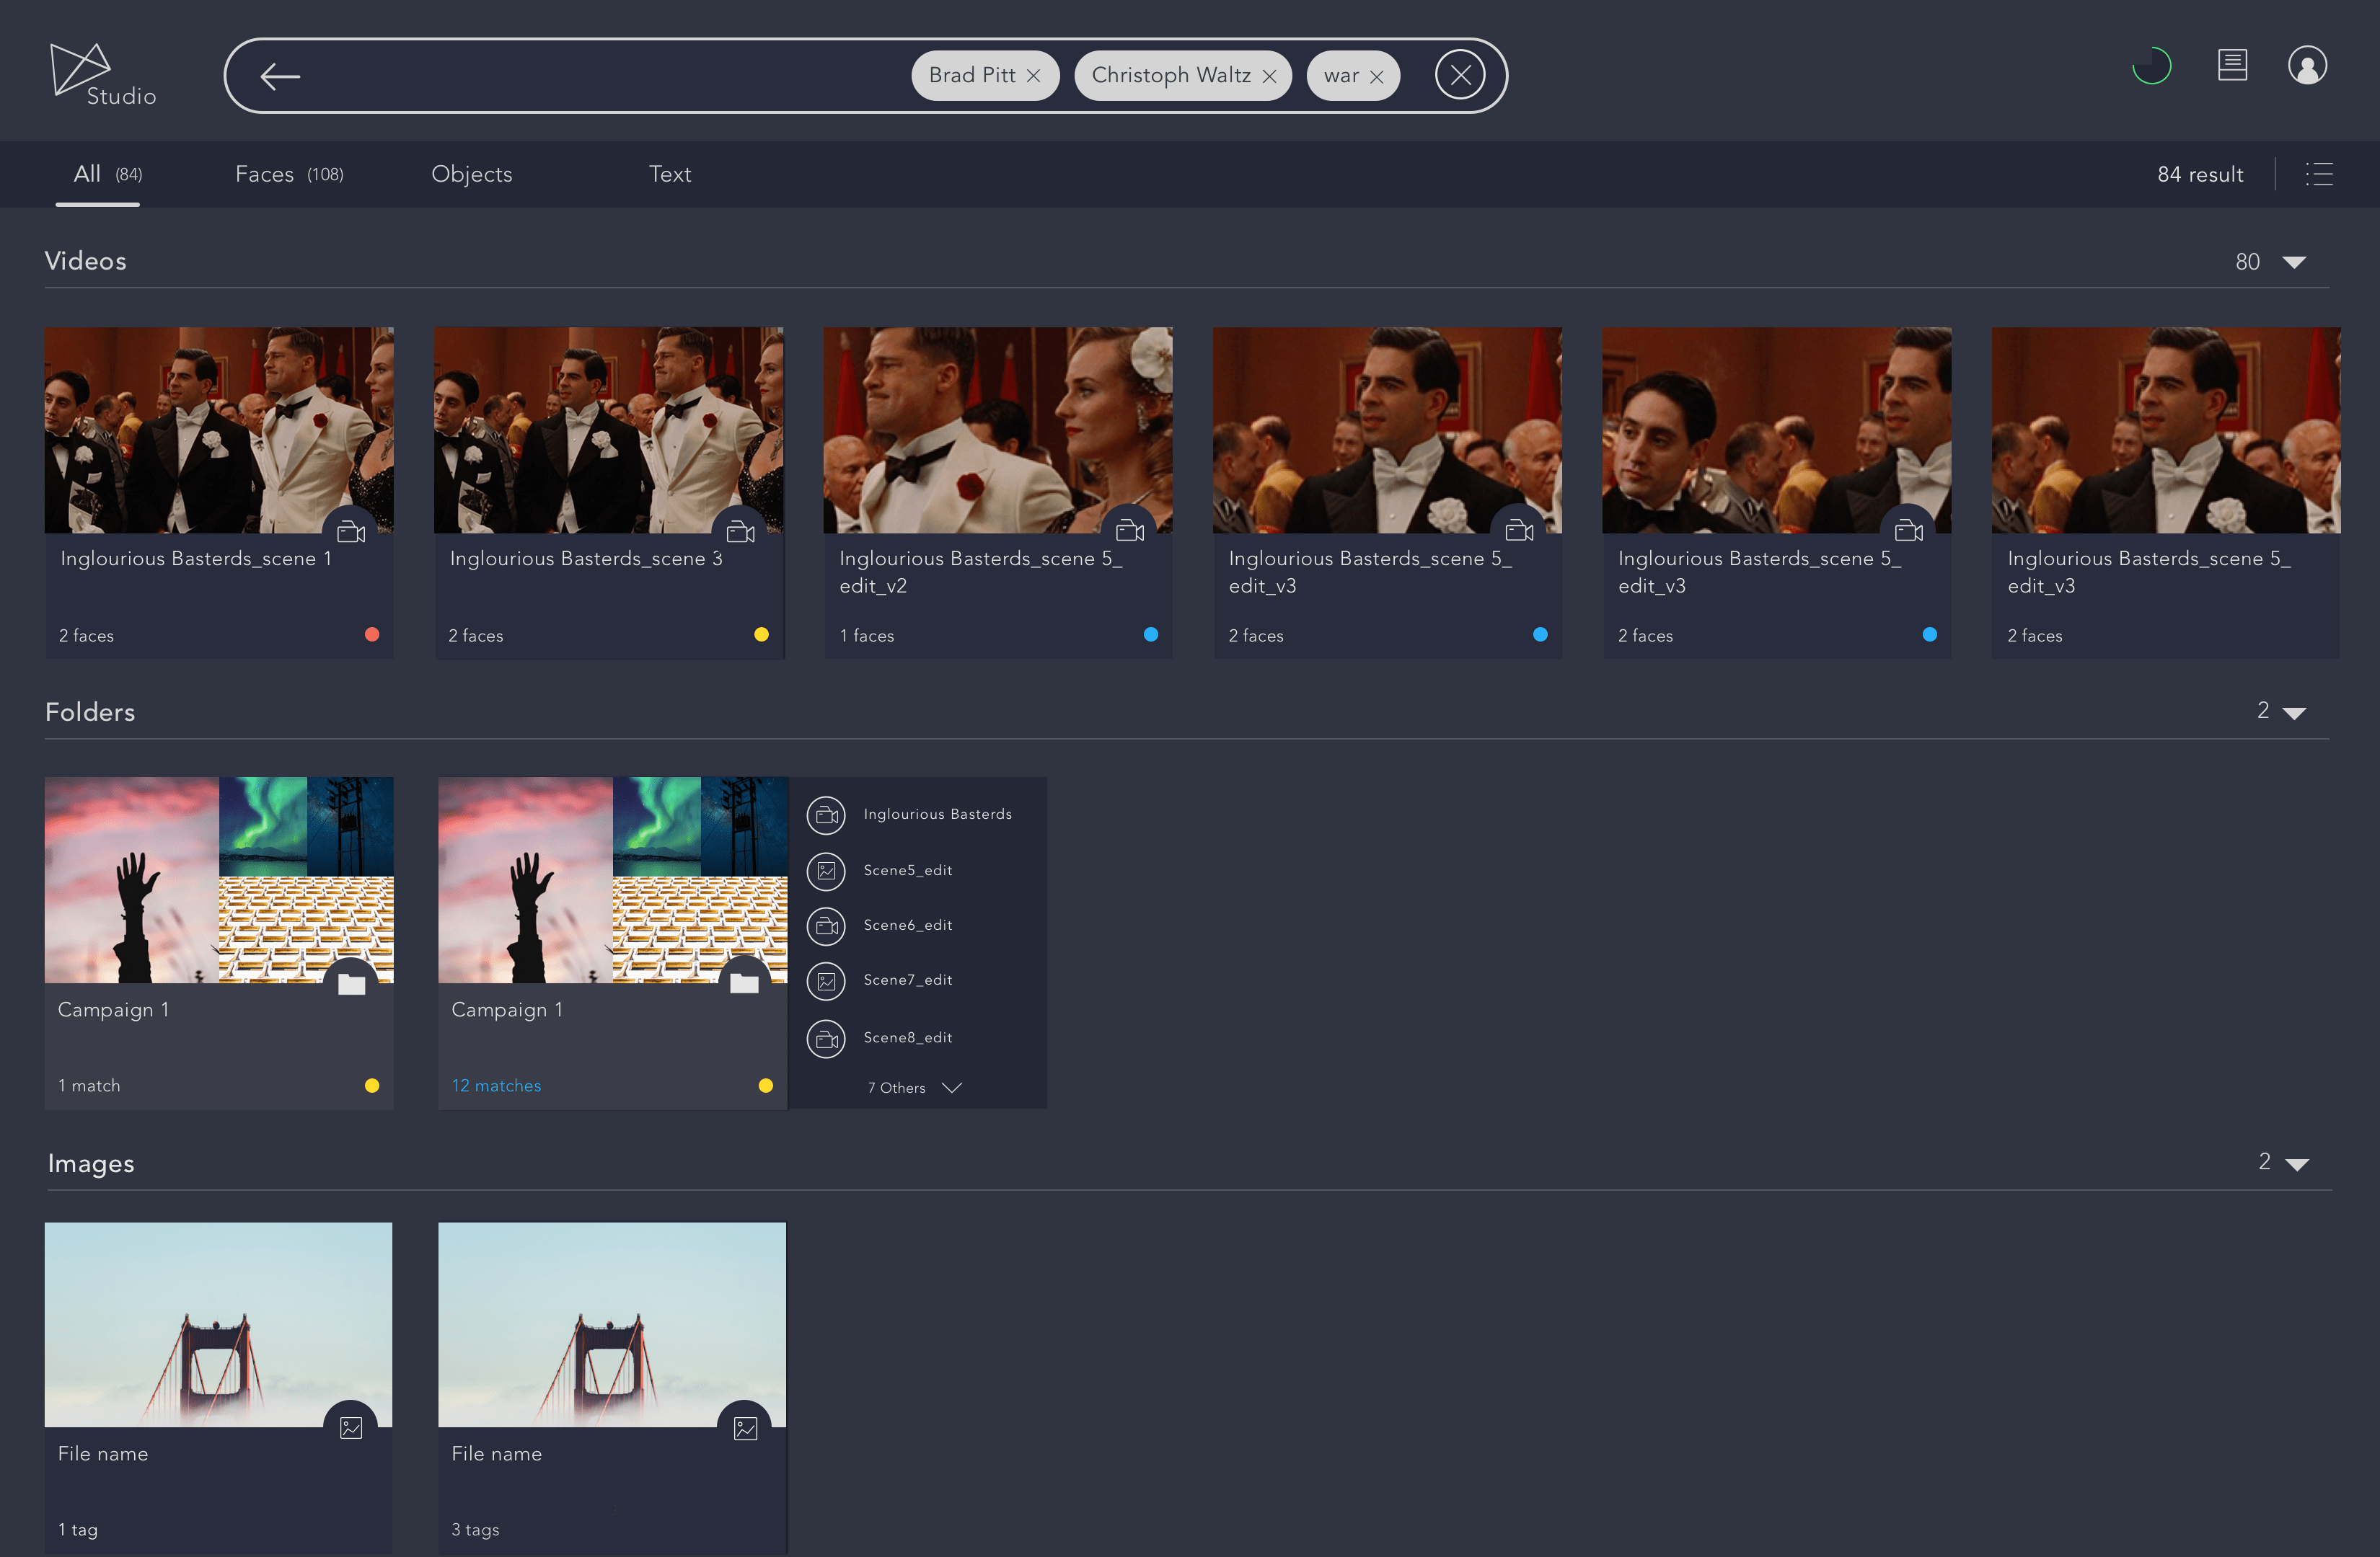Remove the Christoph Waltz search tag
Screen dimensions: 2380x1557
(1269, 76)
